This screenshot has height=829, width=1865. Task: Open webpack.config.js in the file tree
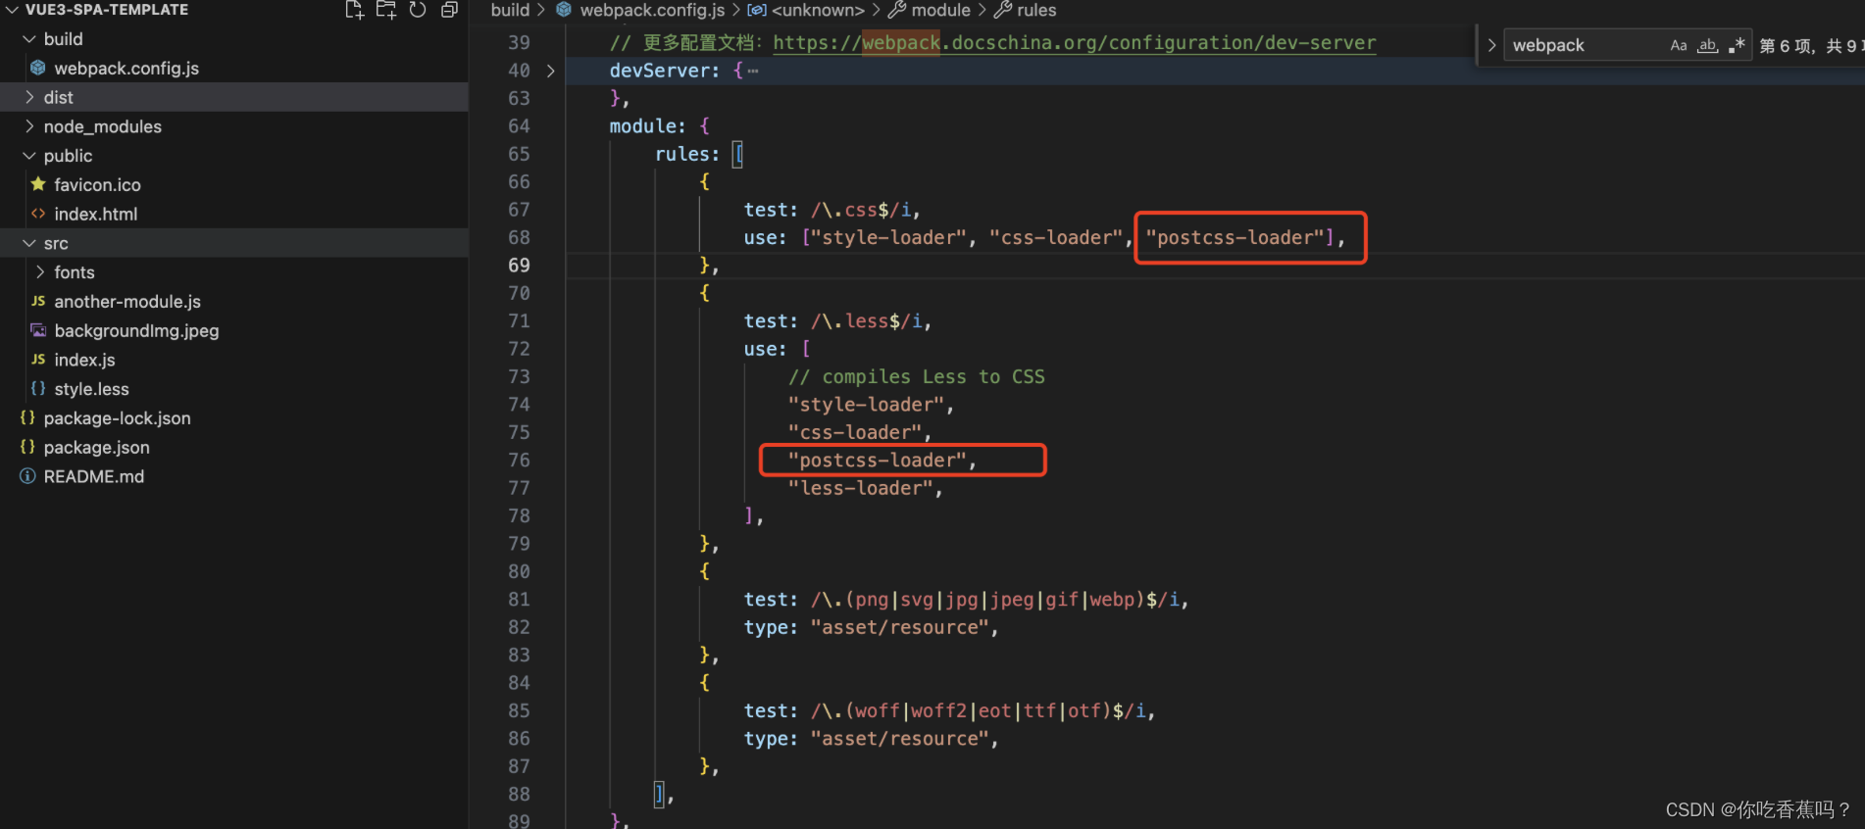(x=126, y=69)
